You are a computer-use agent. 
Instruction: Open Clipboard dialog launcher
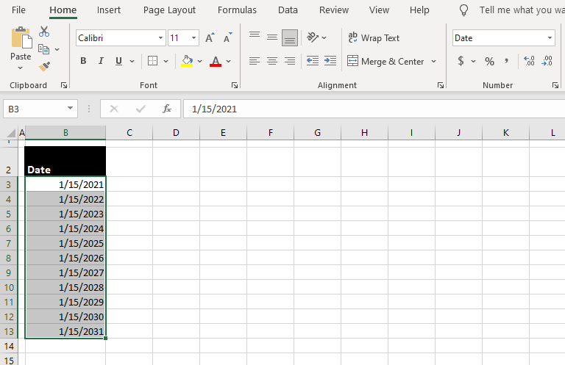point(64,85)
